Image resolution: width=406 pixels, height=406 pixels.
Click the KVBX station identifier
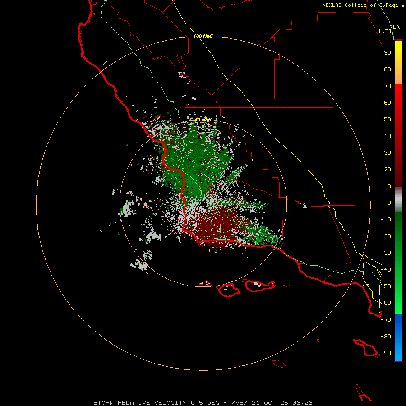(240, 403)
